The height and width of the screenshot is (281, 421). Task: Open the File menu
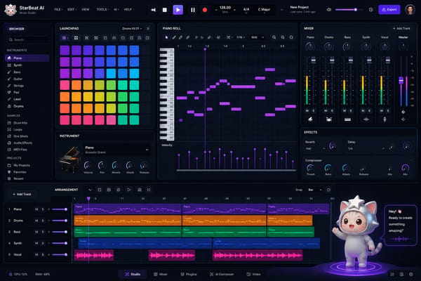point(58,9)
